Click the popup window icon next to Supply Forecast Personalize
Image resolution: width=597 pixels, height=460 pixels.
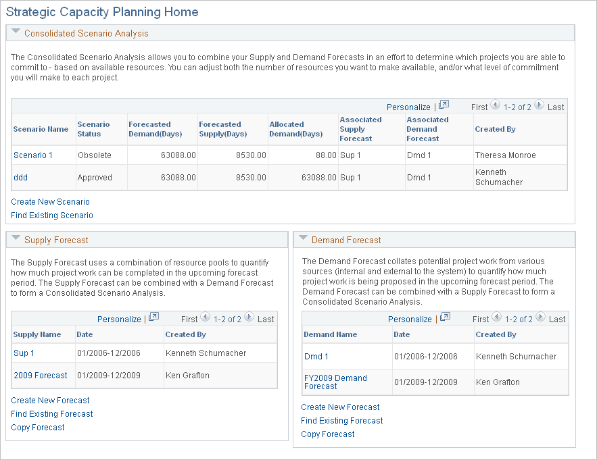(153, 318)
